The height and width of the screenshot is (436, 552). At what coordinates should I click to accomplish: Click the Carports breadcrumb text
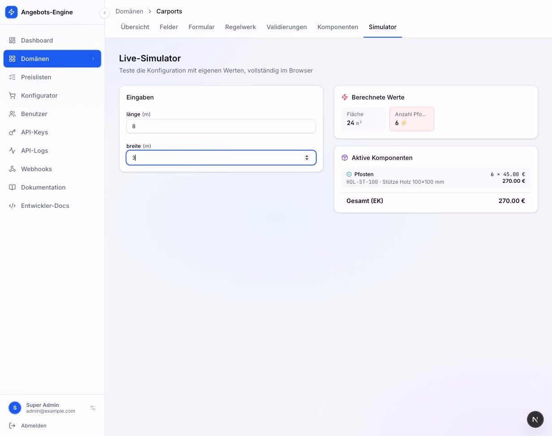(169, 11)
